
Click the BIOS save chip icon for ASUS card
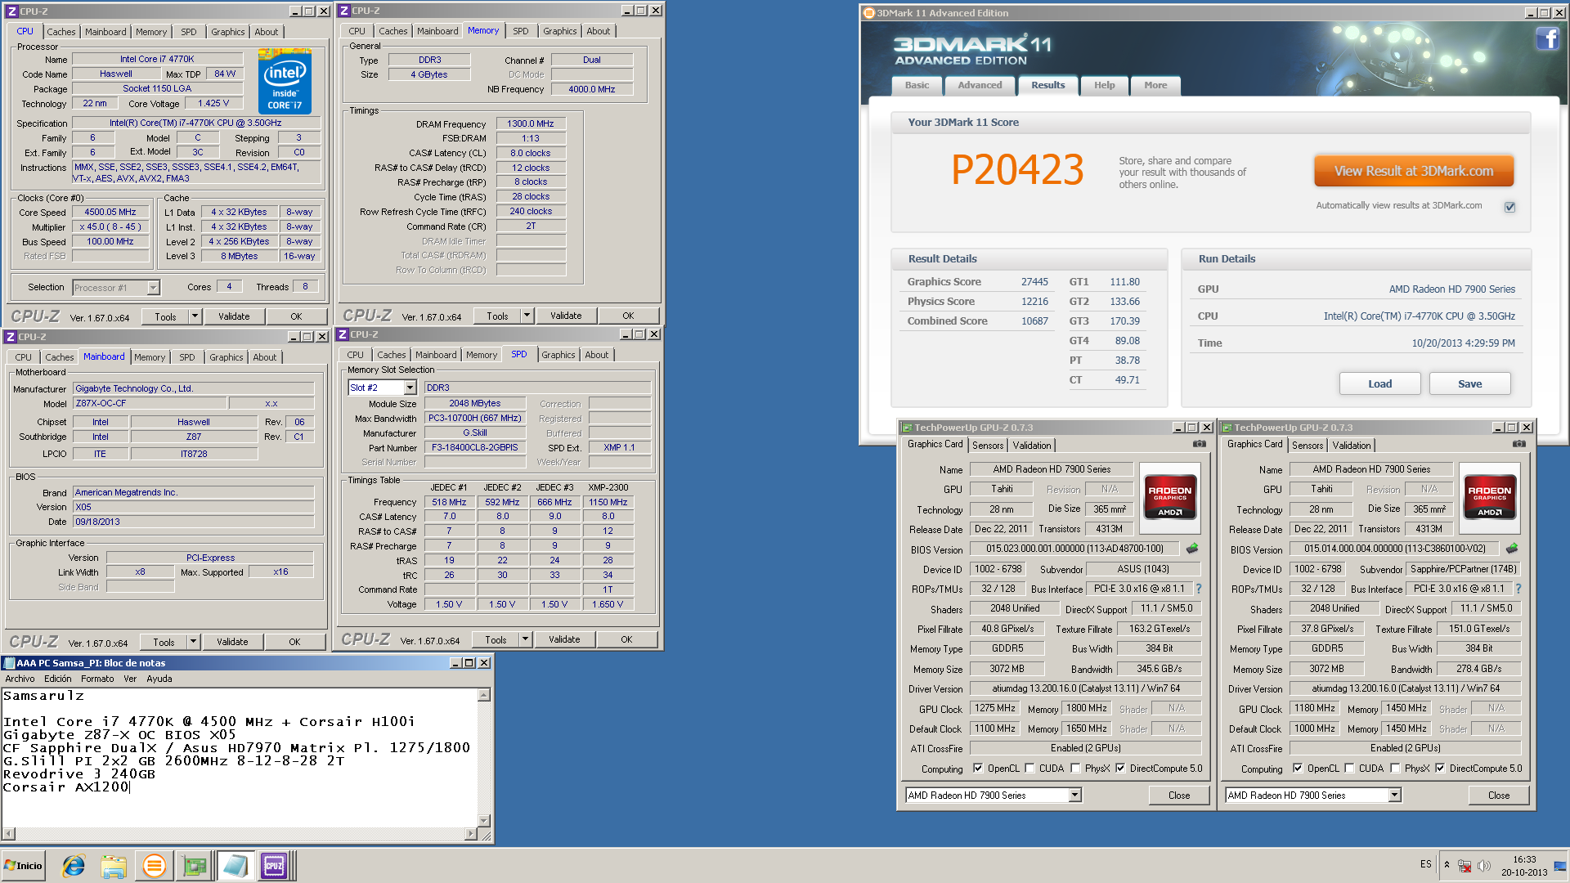pyautogui.click(x=1192, y=549)
